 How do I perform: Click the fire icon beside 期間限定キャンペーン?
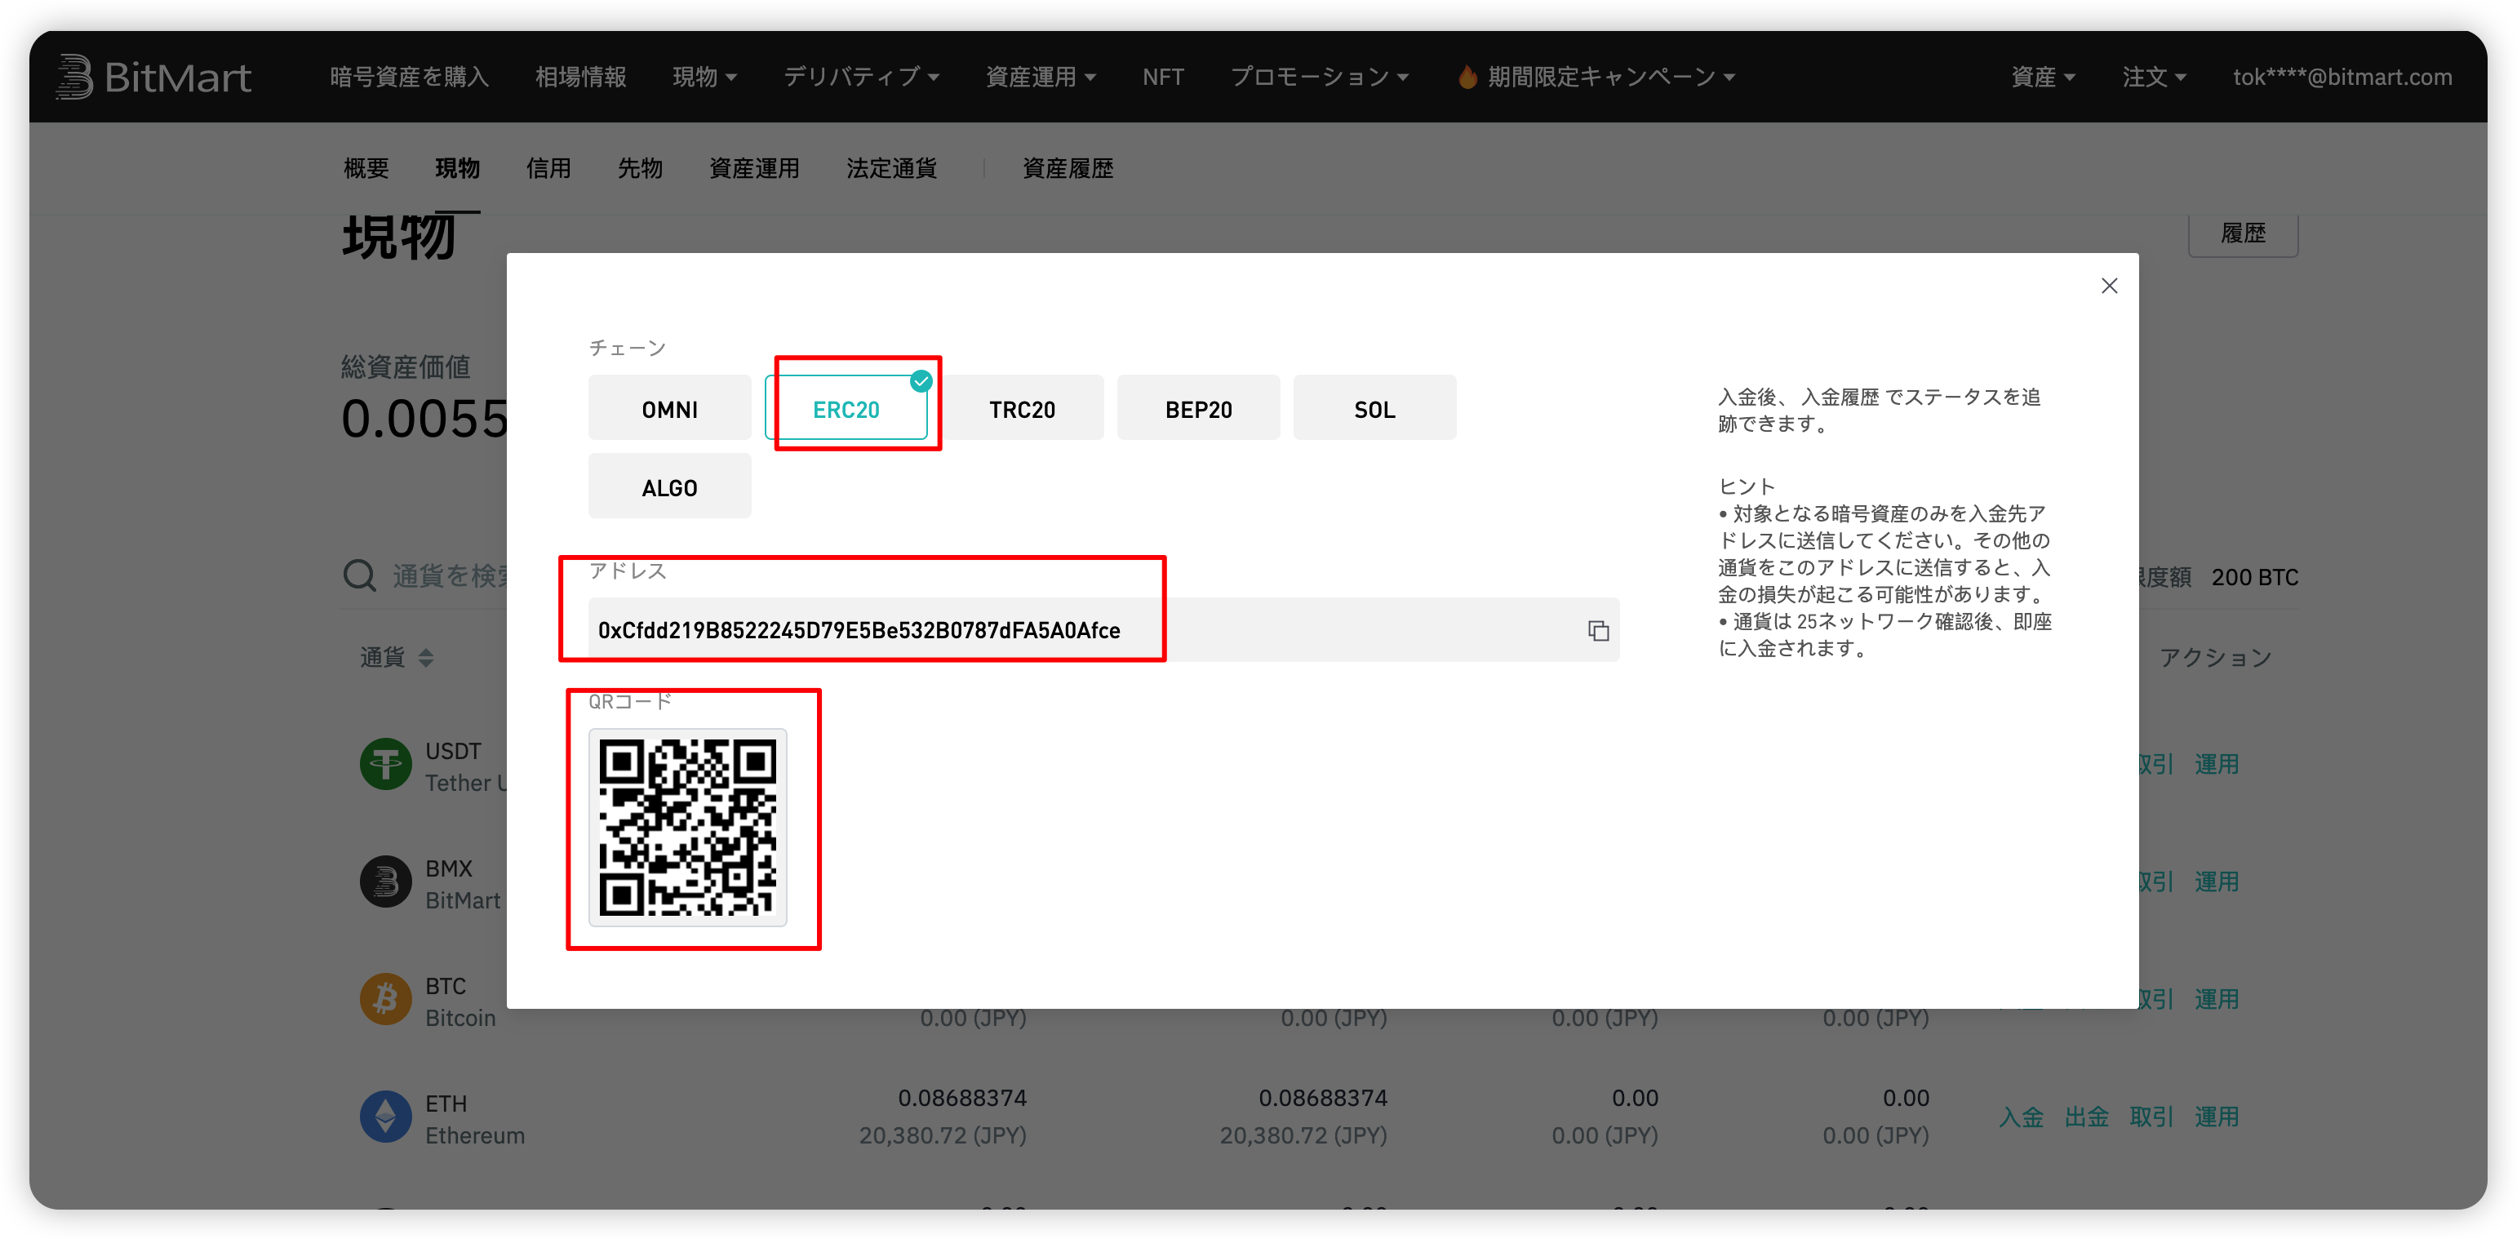coord(1467,76)
